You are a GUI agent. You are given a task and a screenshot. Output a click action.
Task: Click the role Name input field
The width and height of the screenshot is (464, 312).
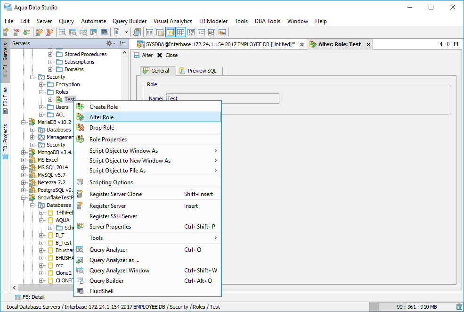(x=223, y=99)
